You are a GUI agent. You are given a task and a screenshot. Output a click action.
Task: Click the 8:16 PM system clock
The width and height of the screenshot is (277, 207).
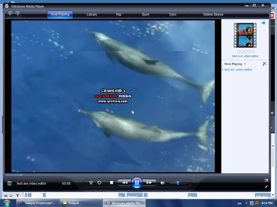coord(267,203)
